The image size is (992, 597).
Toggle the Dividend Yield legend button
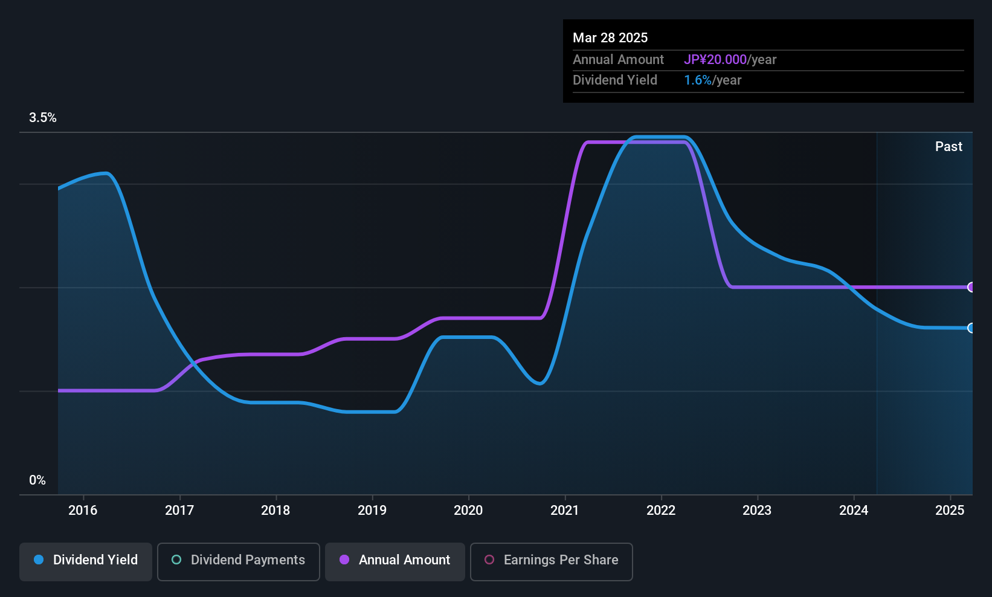click(x=86, y=561)
